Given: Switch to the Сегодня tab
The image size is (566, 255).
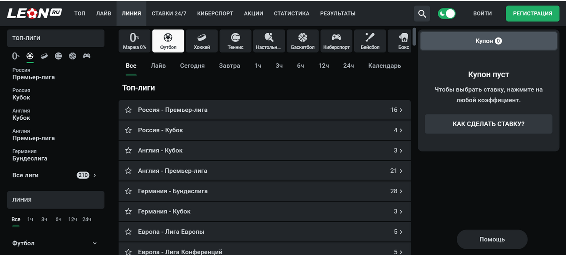Looking at the screenshot, I should pyautogui.click(x=192, y=66).
